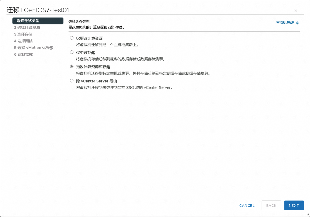Click the CANCEL button
This screenshot has height=217, width=310.
247,205
